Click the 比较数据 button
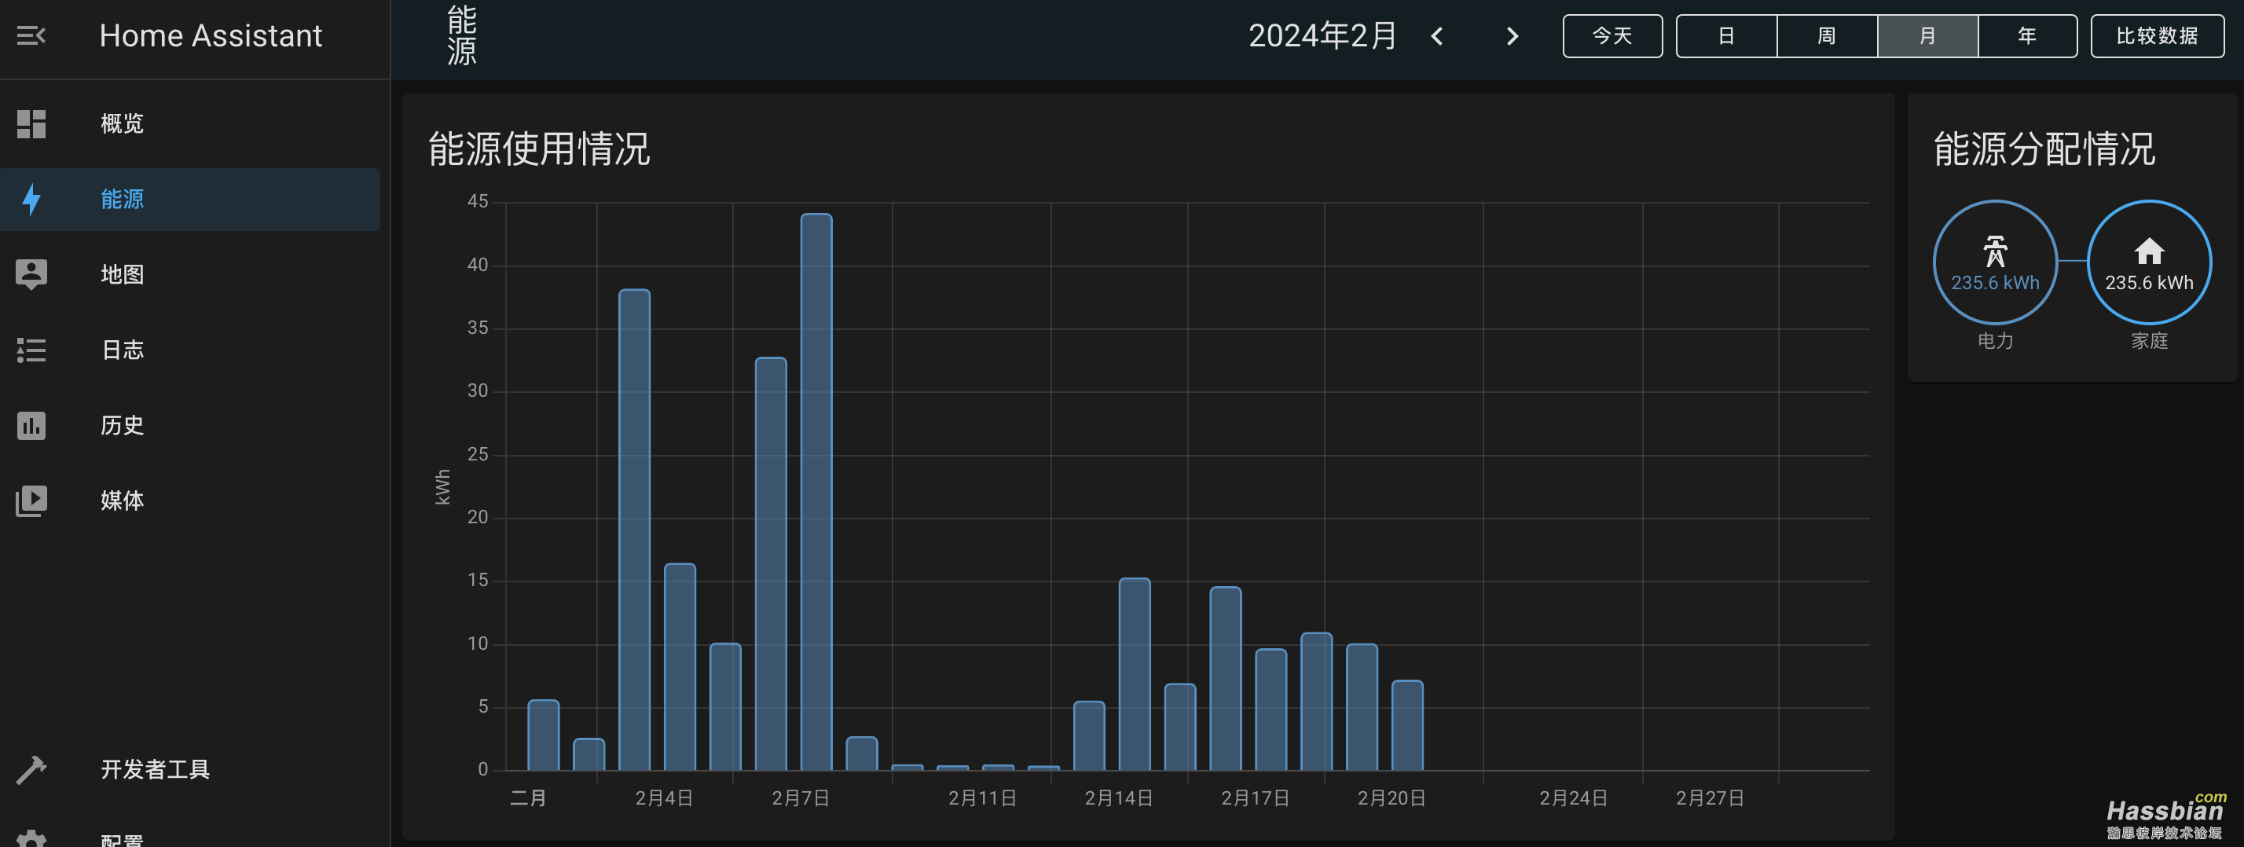The height and width of the screenshot is (847, 2244). (x=2157, y=35)
